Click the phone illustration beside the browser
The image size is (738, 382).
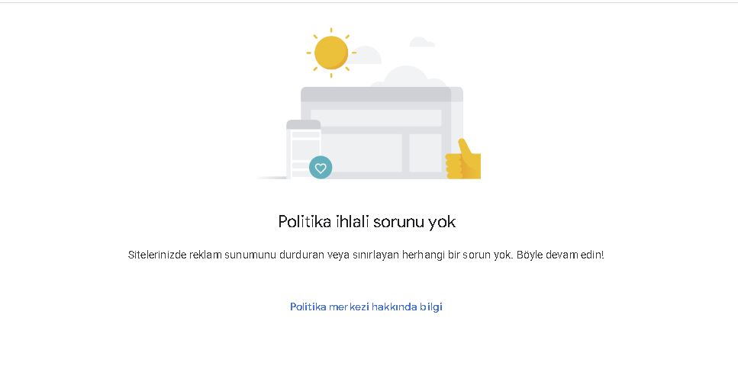[x=304, y=149]
